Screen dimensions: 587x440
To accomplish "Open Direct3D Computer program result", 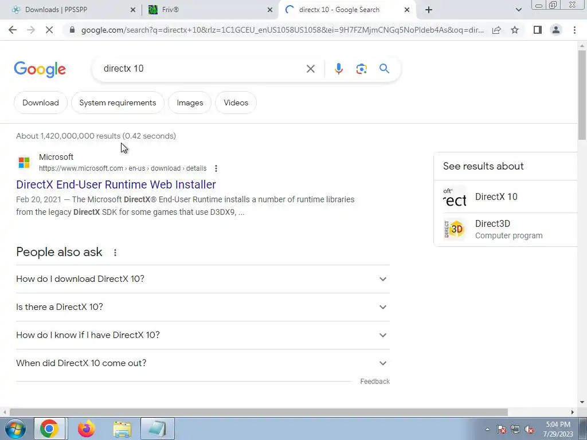I will [x=508, y=229].
